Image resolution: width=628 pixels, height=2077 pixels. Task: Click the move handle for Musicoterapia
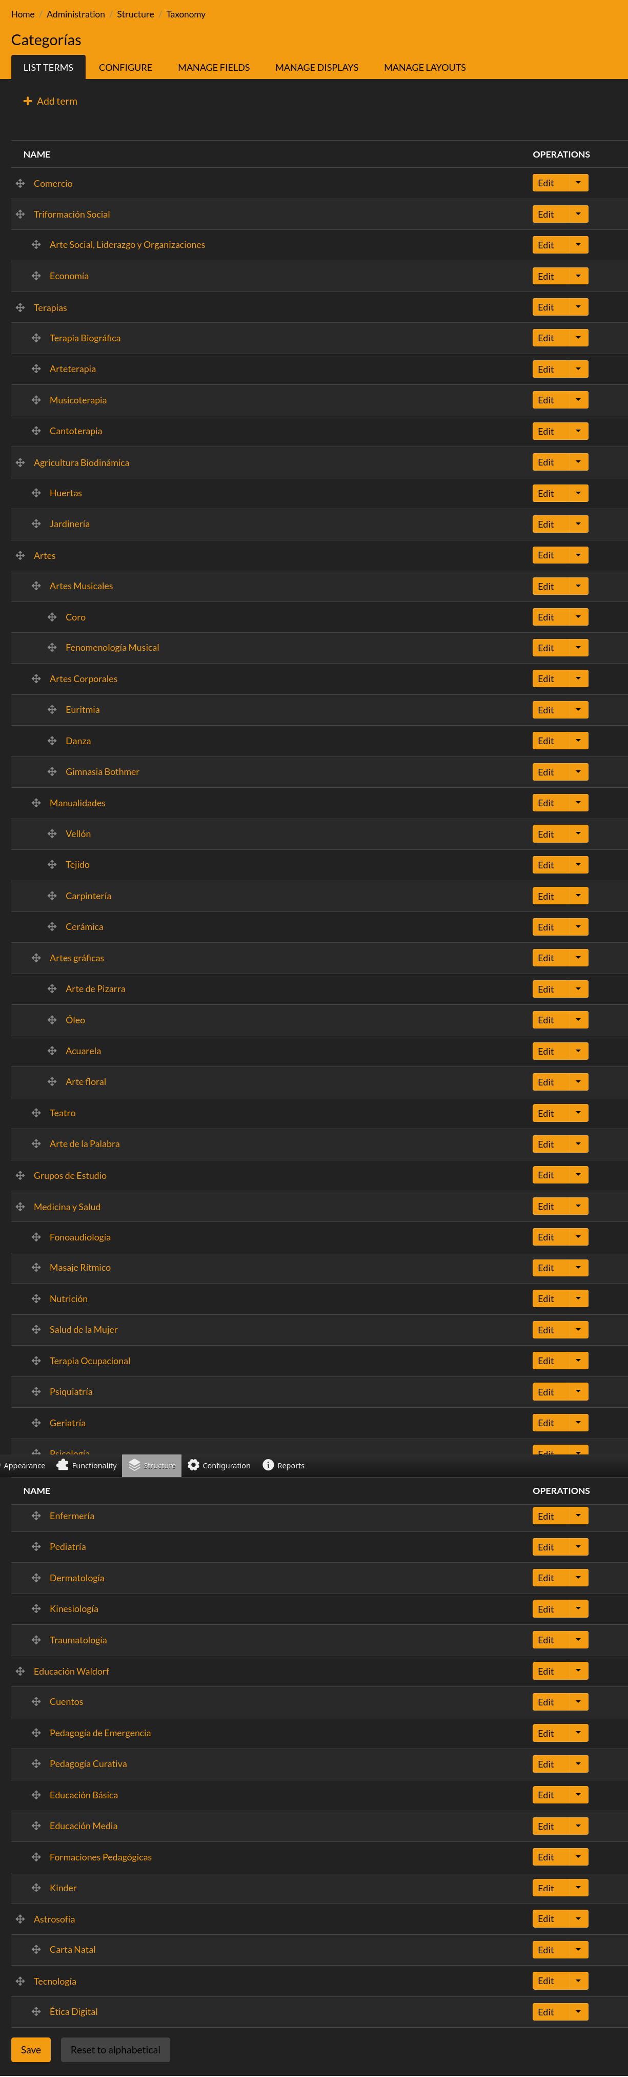pyautogui.click(x=36, y=400)
